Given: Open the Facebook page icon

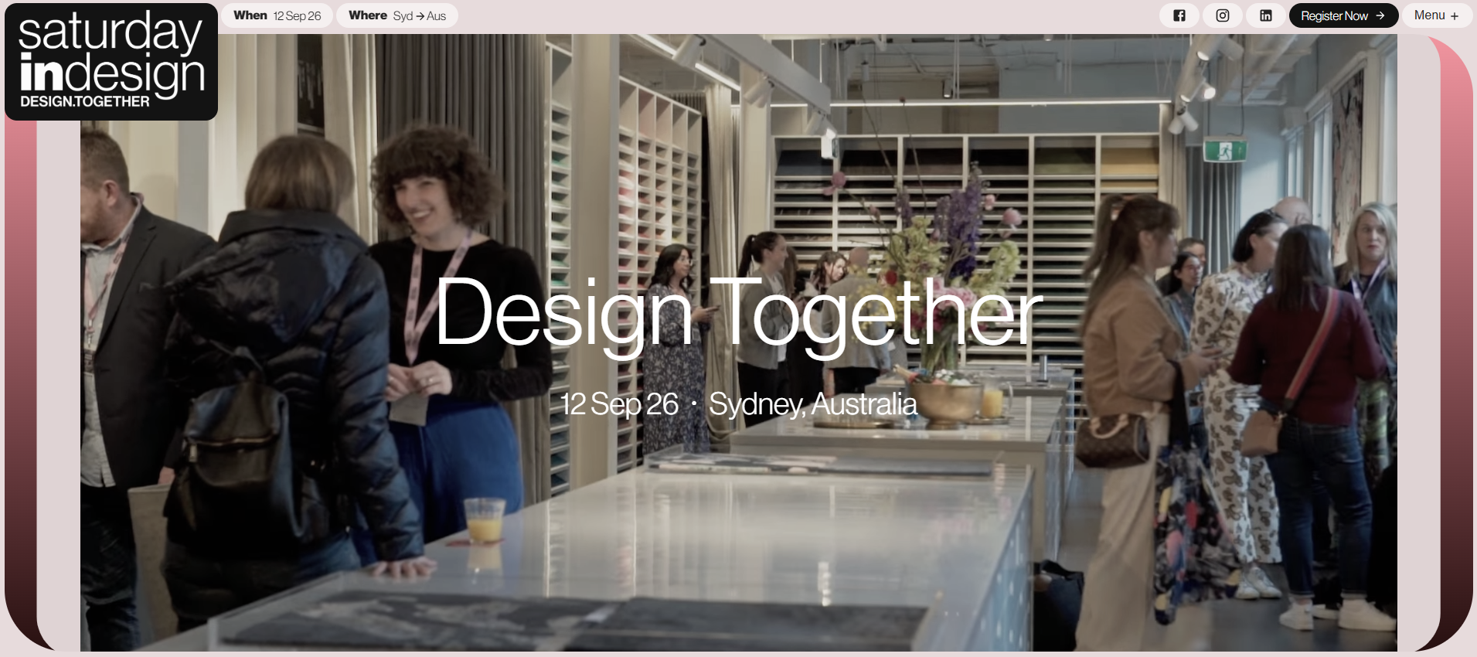Looking at the screenshot, I should (x=1179, y=15).
